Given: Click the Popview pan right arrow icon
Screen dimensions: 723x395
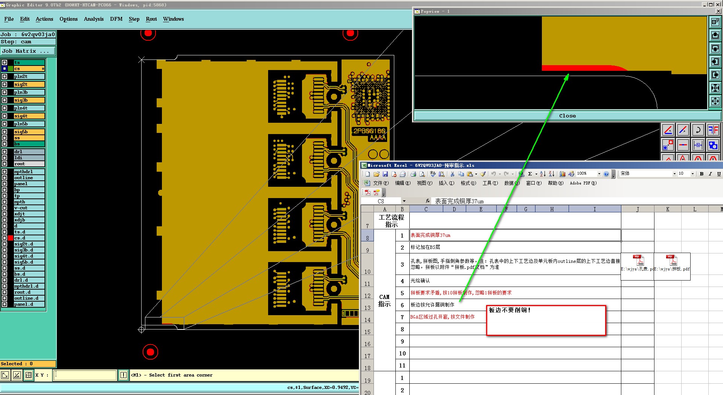Looking at the screenshot, I should [715, 75].
